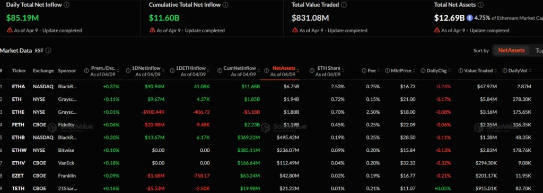Open info icon beside Daily Total Net Inflow
This screenshot has height=193, width=543.
pyautogui.click(x=66, y=5)
